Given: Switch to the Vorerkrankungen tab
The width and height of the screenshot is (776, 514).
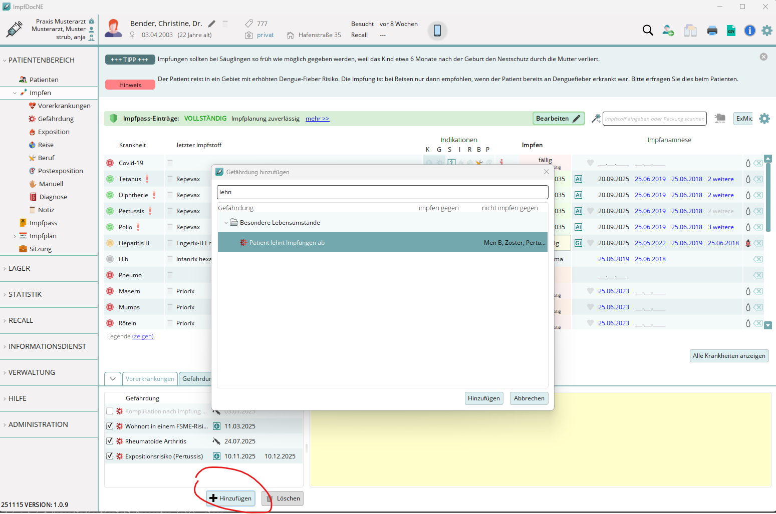Looking at the screenshot, I should coord(150,379).
